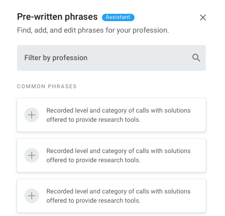
Task: Click the blue Assistant badge
Action: tap(118, 17)
